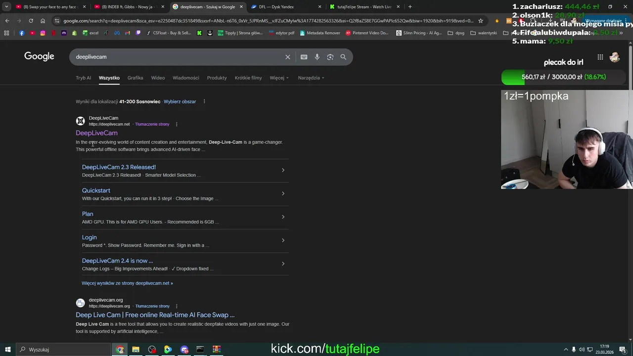Open YouTube bookmark icon
This screenshot has height=356, width=633.
[32, 33]
